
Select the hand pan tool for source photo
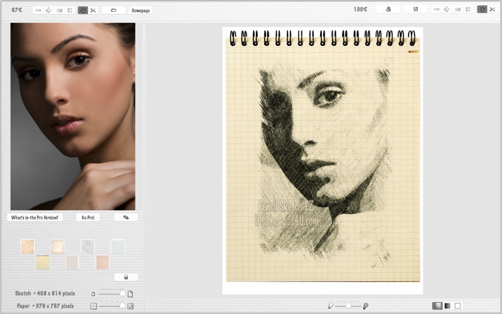[x=83, y=10]
